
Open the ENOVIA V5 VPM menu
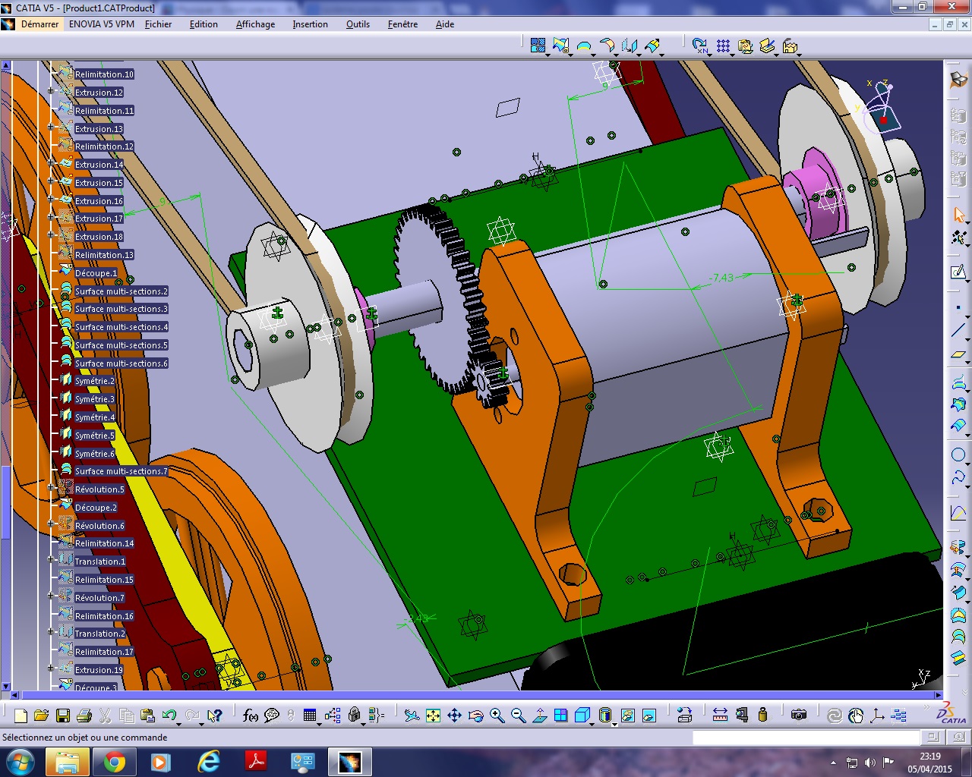[102, 24]
